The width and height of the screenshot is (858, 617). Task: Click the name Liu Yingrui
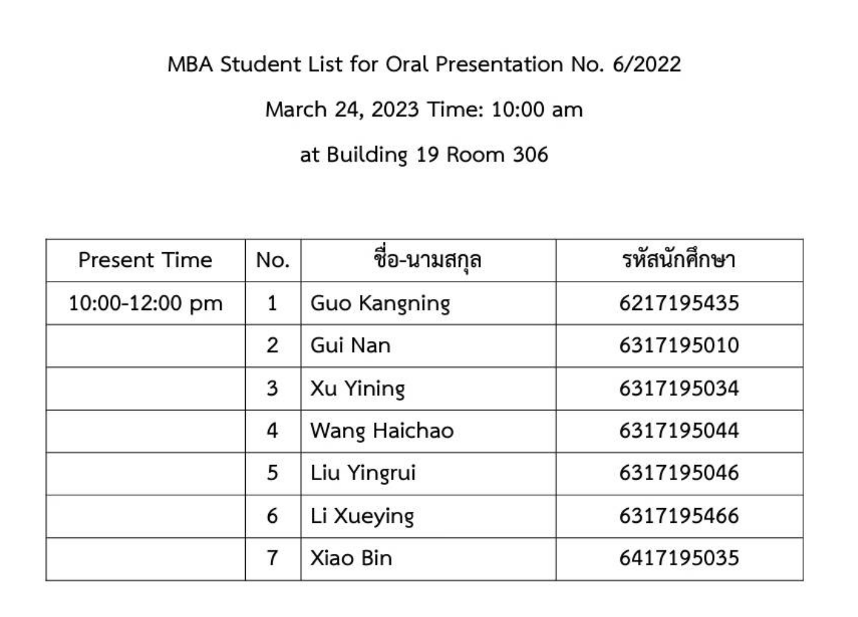(363, 474)
